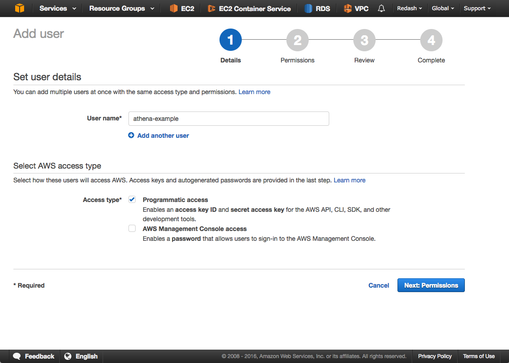Open the notifications bell icon
Screen dimensions: 509x363
[x=381, y=8]
